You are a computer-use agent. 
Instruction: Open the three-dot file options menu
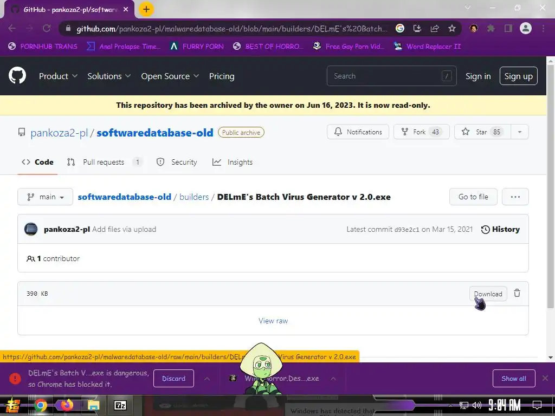point(515,197)
